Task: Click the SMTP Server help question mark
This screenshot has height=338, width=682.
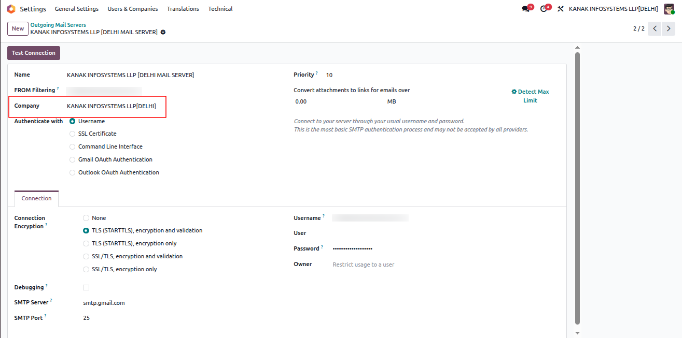Action: point(51,301)
